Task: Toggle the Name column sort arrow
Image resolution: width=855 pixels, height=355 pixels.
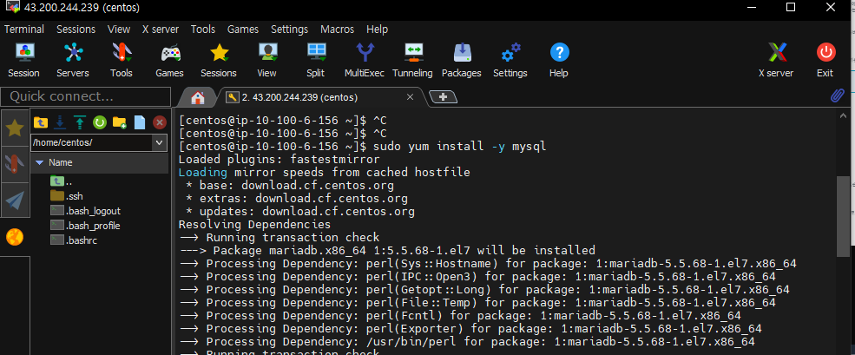Action: (39, 162)
